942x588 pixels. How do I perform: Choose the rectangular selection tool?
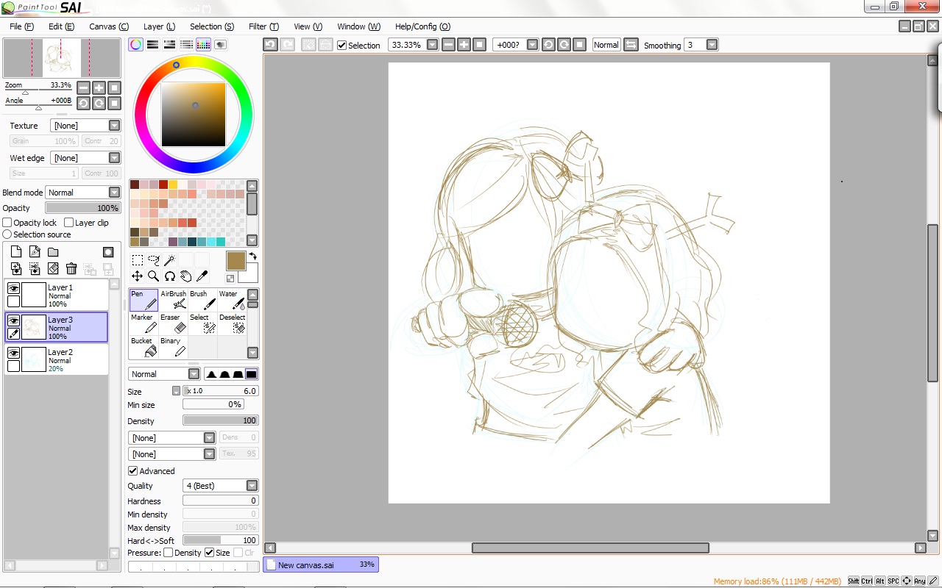coord(137,260)
